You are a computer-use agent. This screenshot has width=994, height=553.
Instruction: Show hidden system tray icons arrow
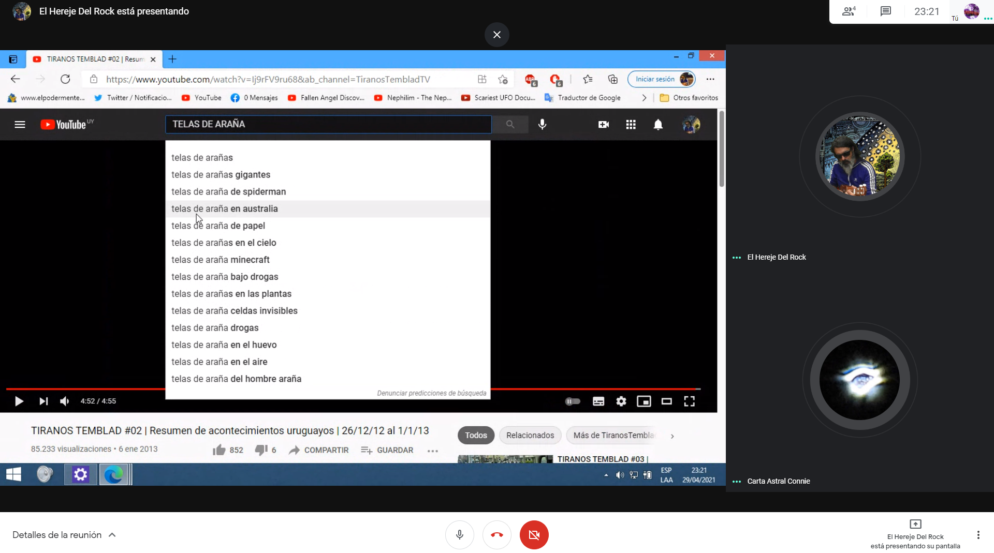pyautogui.click(x=606, y=475)
